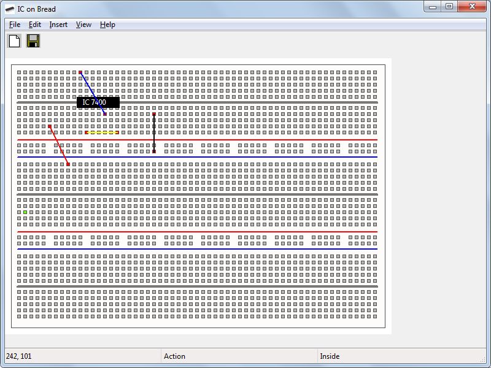Click the purple wire endpoint below IC 7400
491x368 pixels.
[x=104, y=114]
